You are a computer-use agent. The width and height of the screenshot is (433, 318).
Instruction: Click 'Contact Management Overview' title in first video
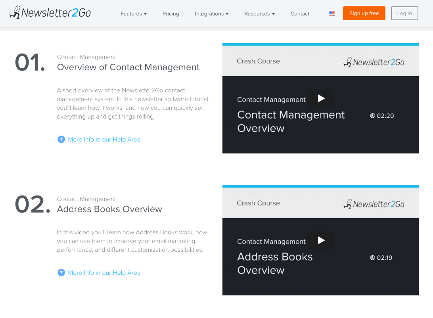tap(291, 121)
